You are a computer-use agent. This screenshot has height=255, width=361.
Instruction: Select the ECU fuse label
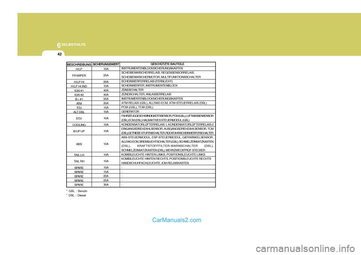tap(79, 118)
